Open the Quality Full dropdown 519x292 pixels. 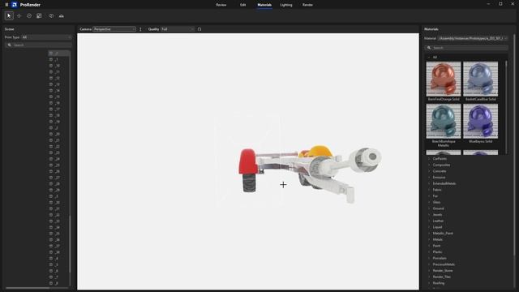[x=178, y=29]
